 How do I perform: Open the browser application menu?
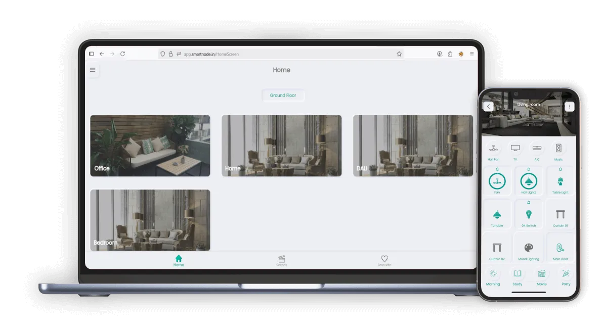471,54
